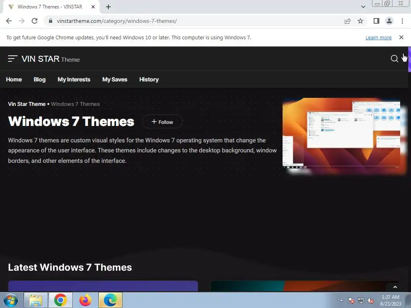411x308 pixels.
Task: Click the purple theme card under Latest
Action: [103, 286]
